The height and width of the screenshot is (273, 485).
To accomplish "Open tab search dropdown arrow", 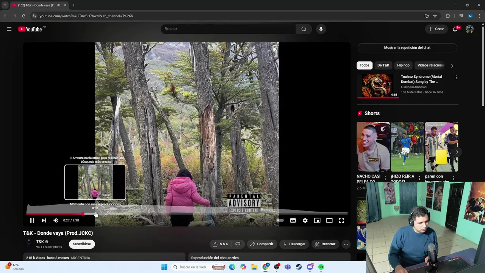I will point(5,5).
